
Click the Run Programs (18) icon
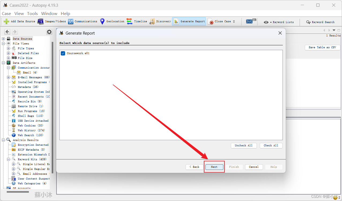(x=14, y=111)
